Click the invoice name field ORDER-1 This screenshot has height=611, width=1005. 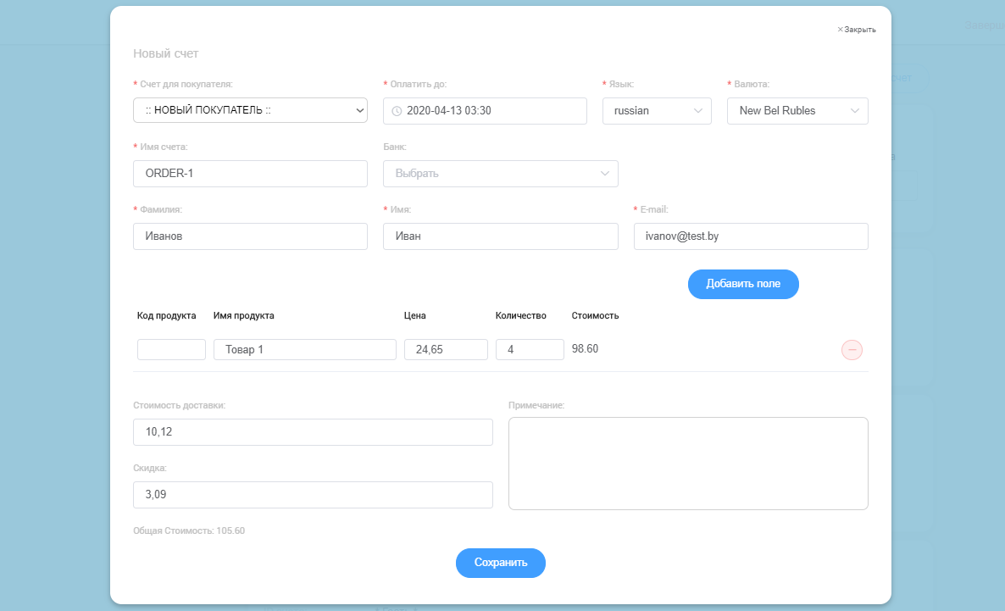[x=250, y=174]
